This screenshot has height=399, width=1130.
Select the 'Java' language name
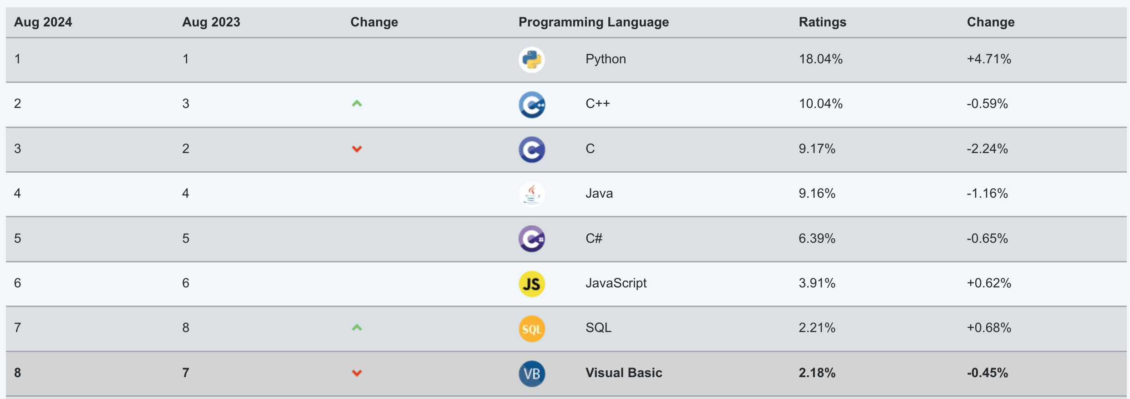point(599,193)
